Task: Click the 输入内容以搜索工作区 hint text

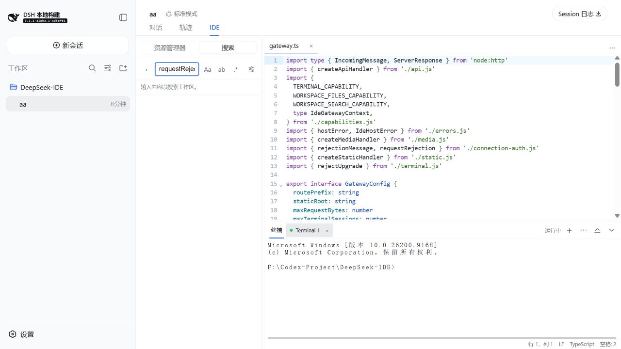Action: (169, 87)
